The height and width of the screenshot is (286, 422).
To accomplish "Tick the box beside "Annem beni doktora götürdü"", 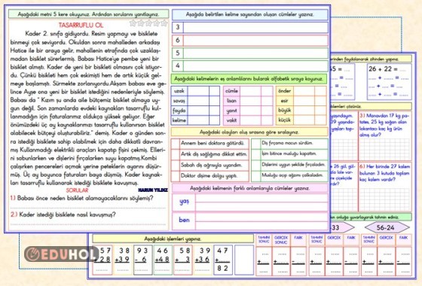I will tap(176, 144).
